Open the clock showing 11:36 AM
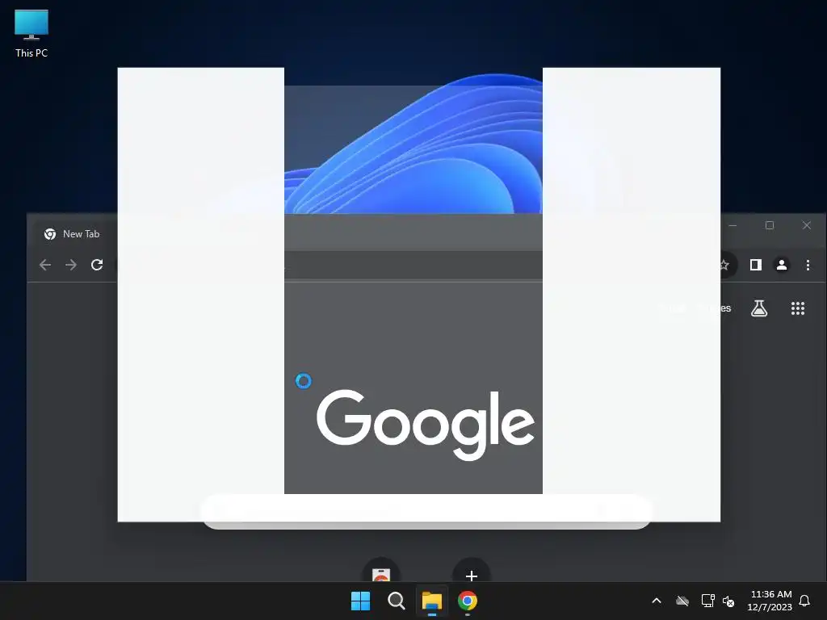827x620 pixels. click(x=770, y=601)
